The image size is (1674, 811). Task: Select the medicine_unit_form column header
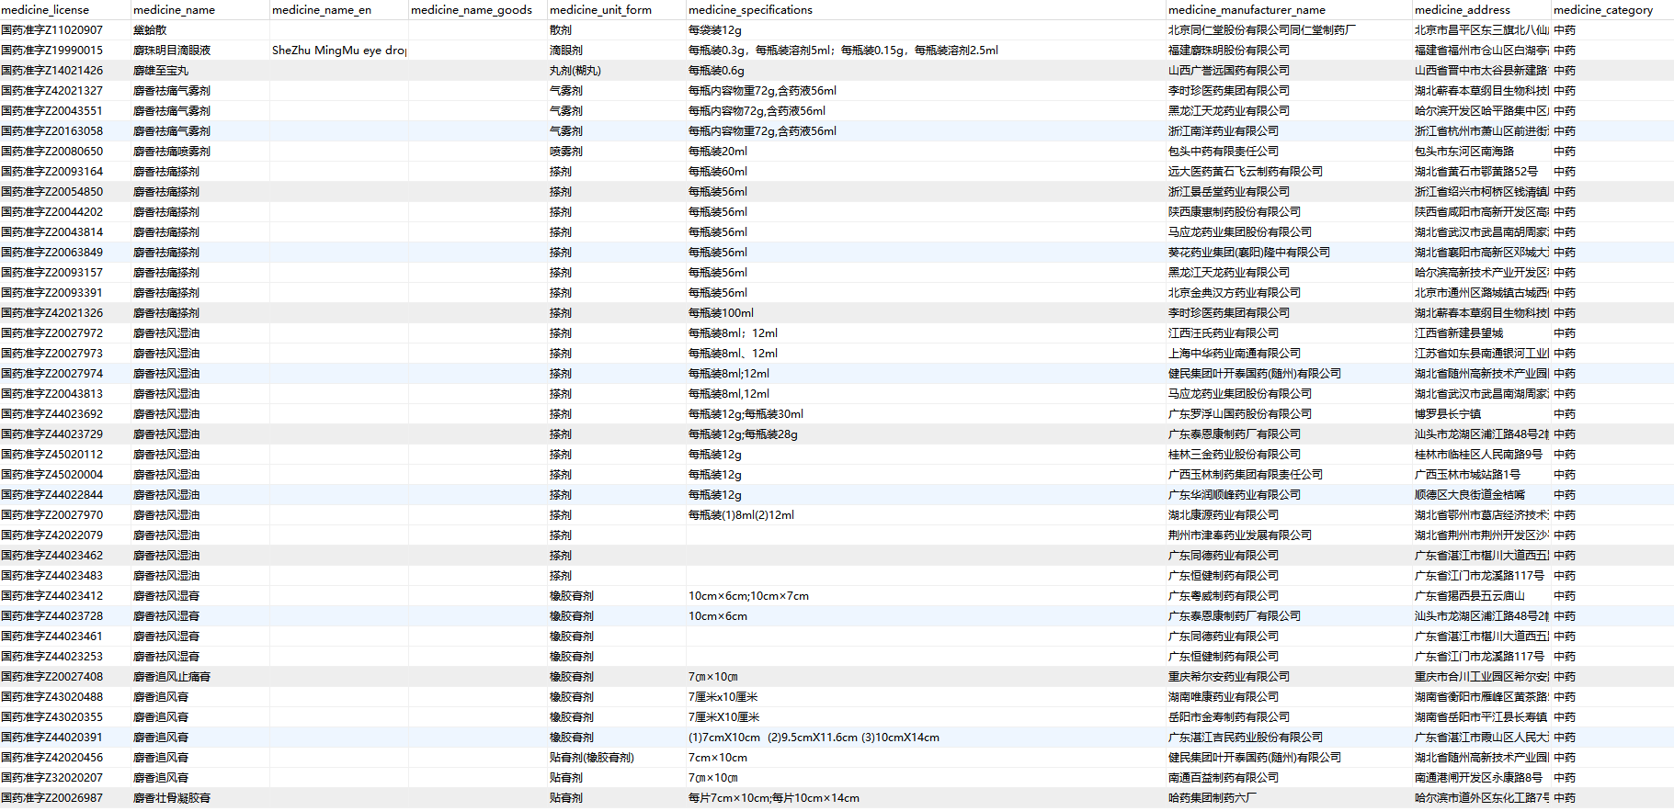point(600,10)
